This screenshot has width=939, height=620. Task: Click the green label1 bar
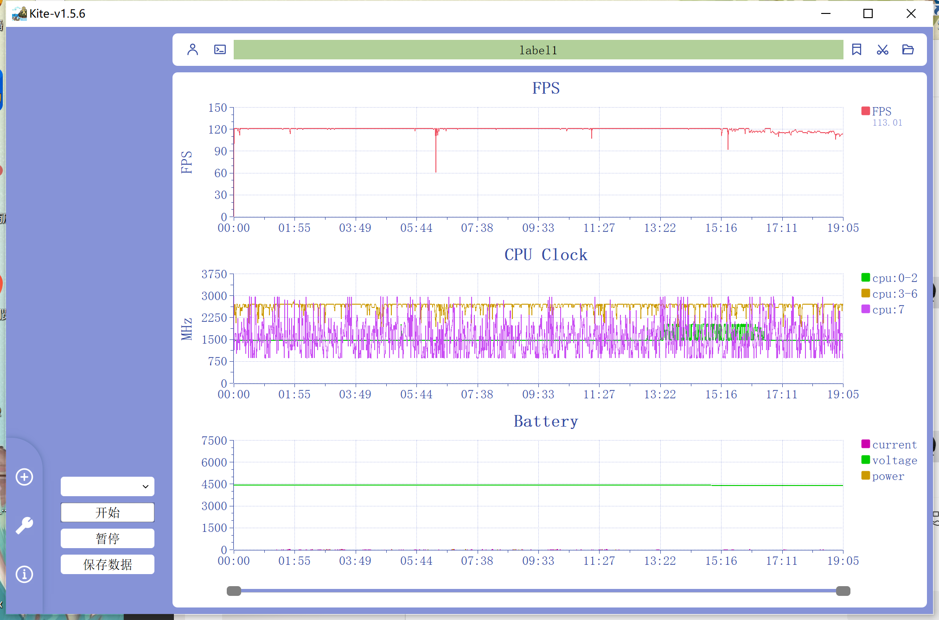pos(538,50)
